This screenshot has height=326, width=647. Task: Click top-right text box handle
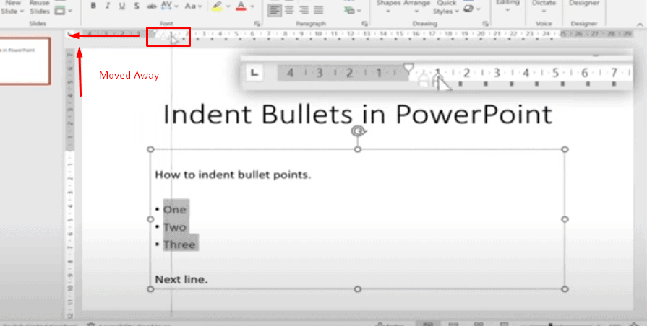click(565, 149)
